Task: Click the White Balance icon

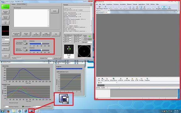Action: click(113, 79)
